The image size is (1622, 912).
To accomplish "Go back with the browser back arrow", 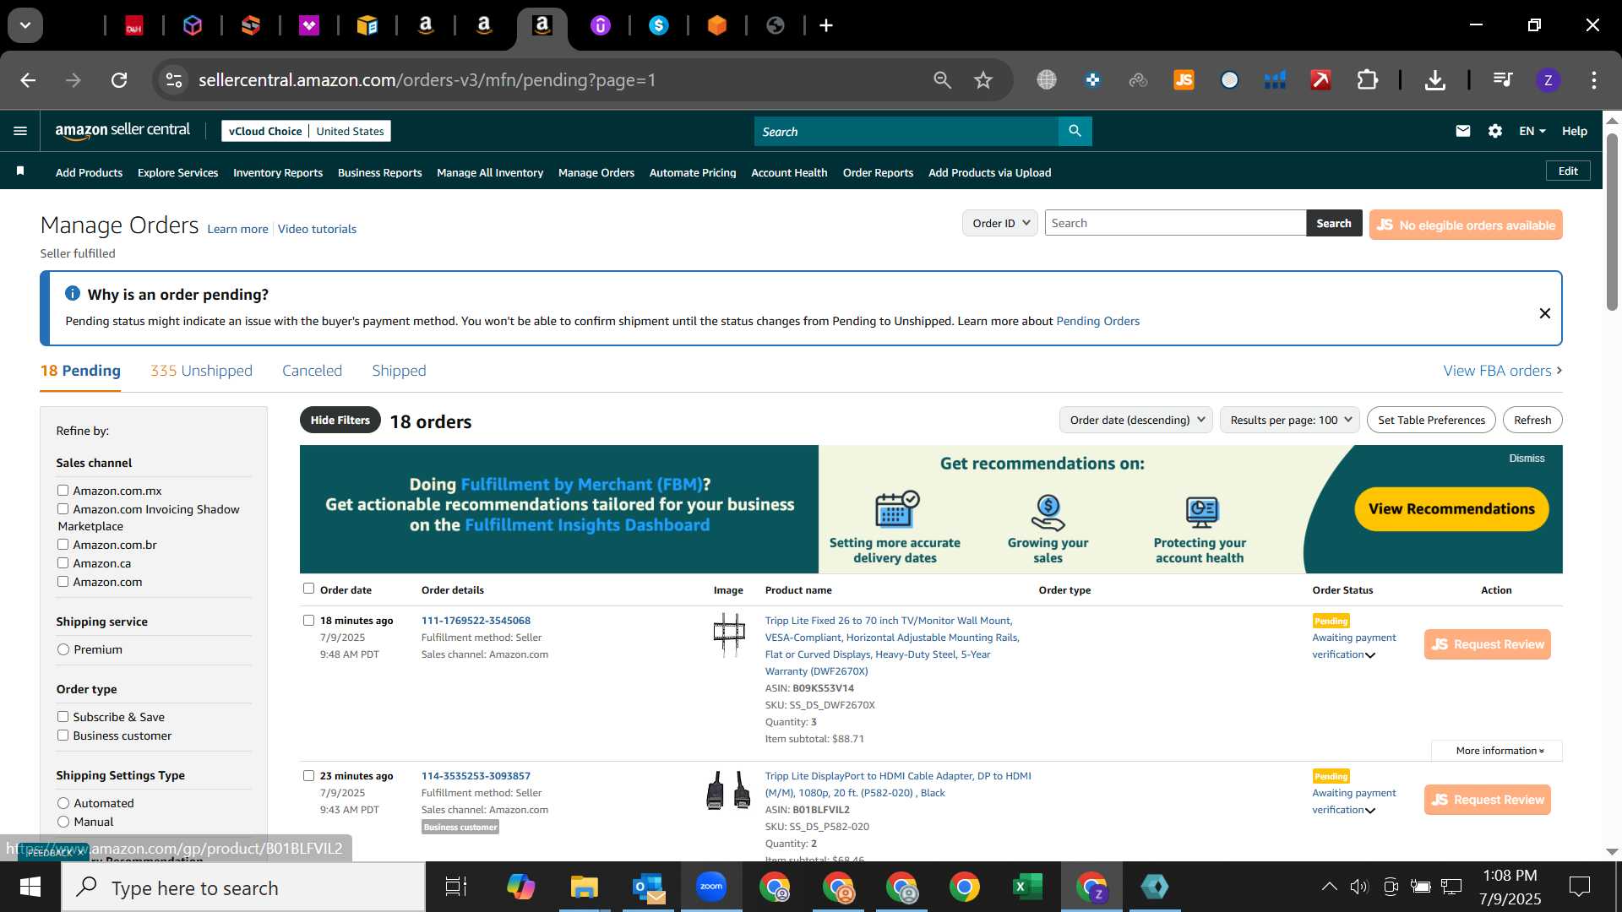I will (28, 80).
